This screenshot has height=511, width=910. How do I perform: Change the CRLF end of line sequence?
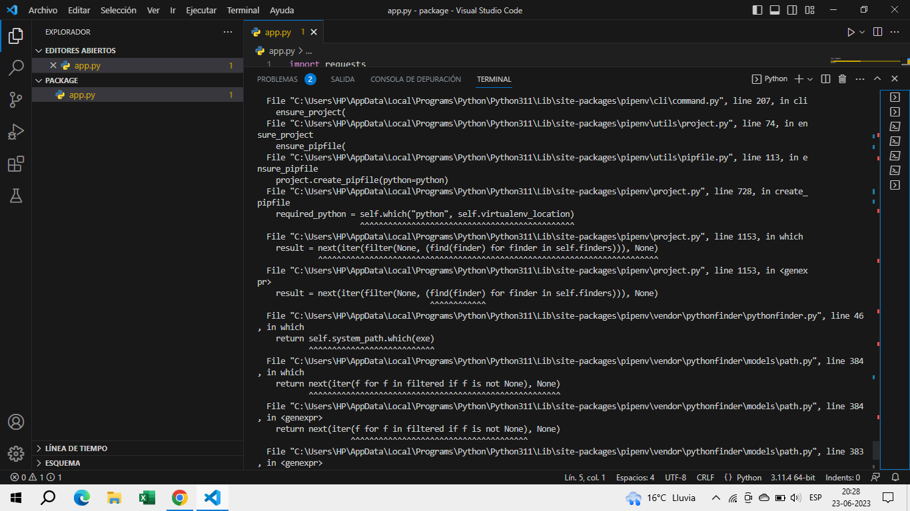705,477
